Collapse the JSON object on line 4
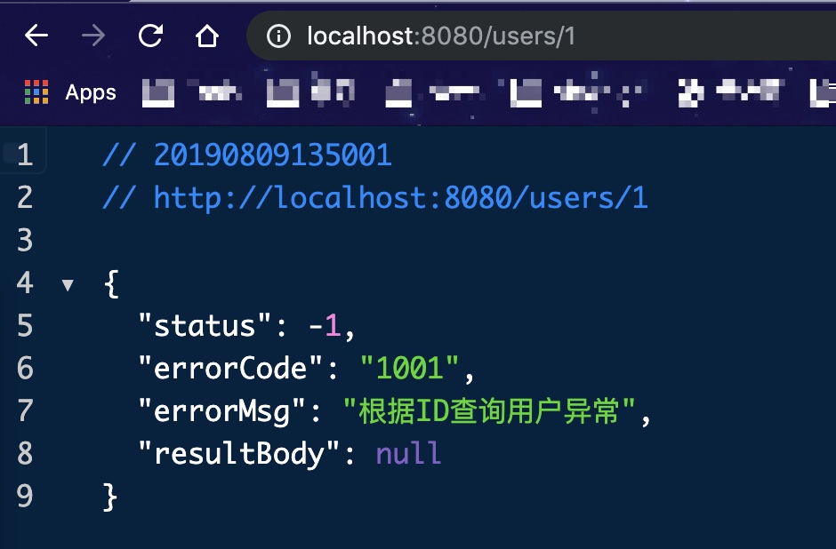The height and width of the screenshot is (549, 836). click(x=69, y=282)
